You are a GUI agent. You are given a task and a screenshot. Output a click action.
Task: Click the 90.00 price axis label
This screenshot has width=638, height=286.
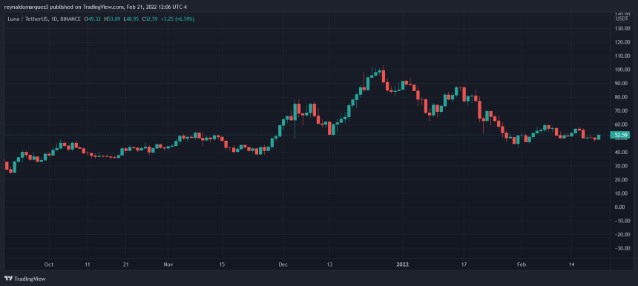coord(622,84)
